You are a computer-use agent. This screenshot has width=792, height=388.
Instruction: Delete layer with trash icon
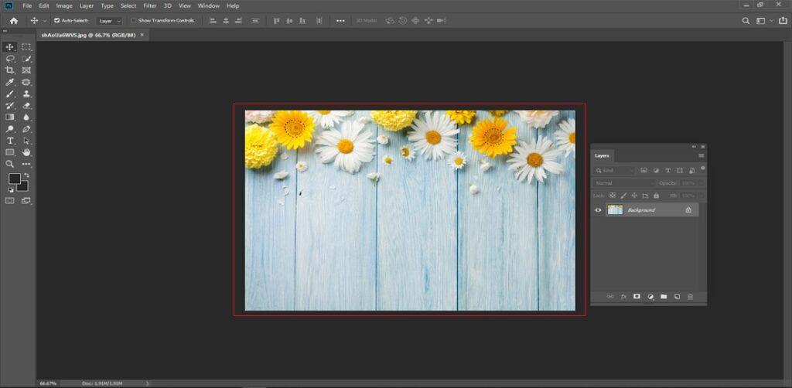point(691,297)
